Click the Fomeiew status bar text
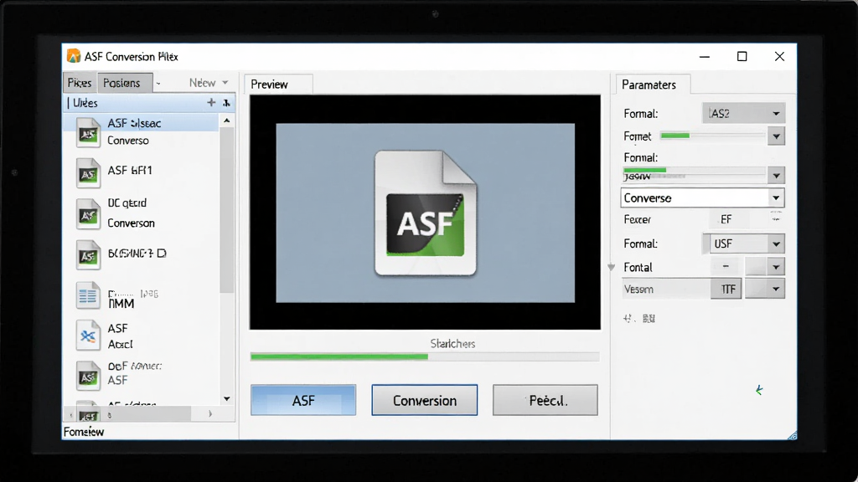Screen dimensions: 858x482 [84, 432]
